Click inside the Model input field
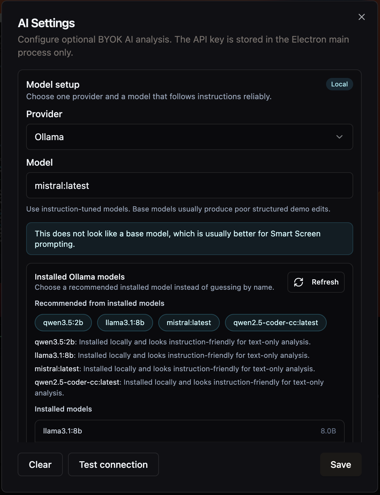The image size is (380, 495). (190, 185)
